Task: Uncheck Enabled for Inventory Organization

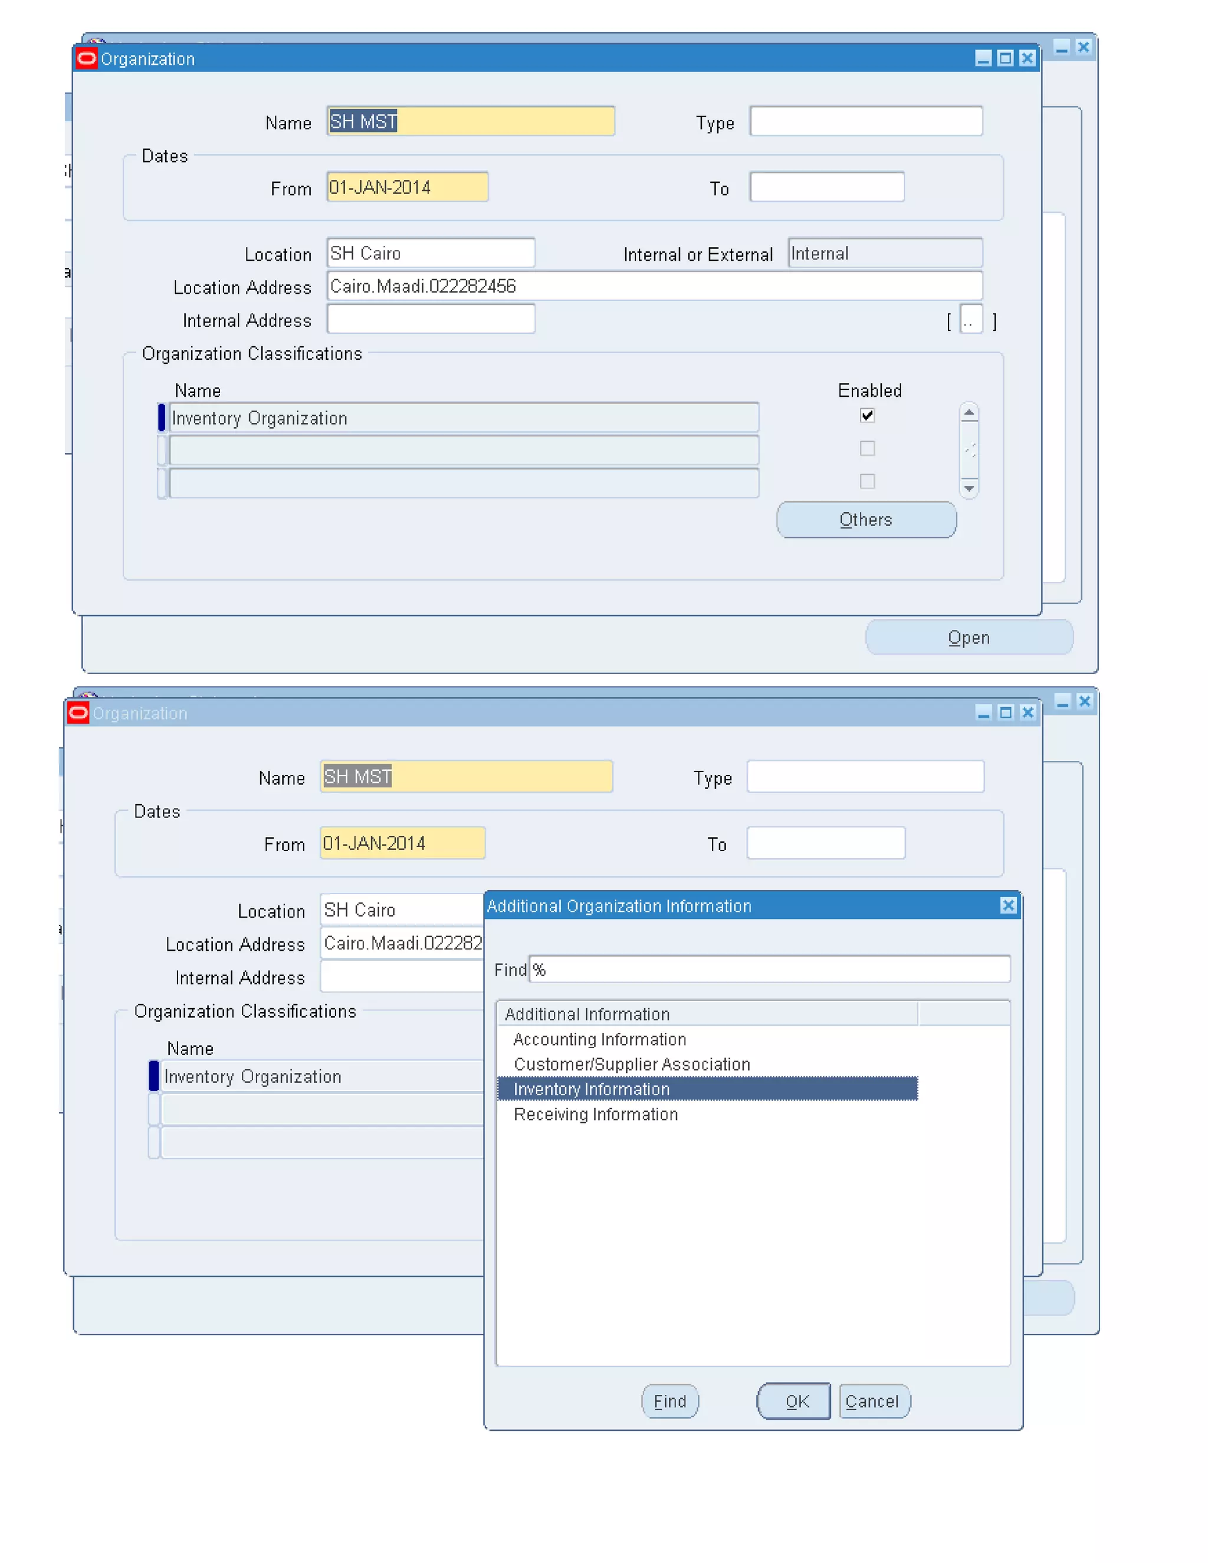Action: coord(866,415)
